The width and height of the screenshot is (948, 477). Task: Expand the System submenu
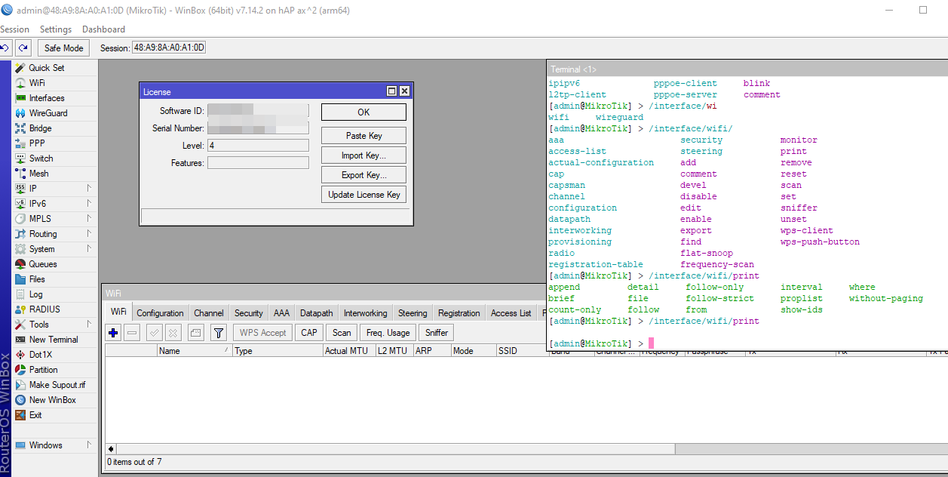point(41,249)
